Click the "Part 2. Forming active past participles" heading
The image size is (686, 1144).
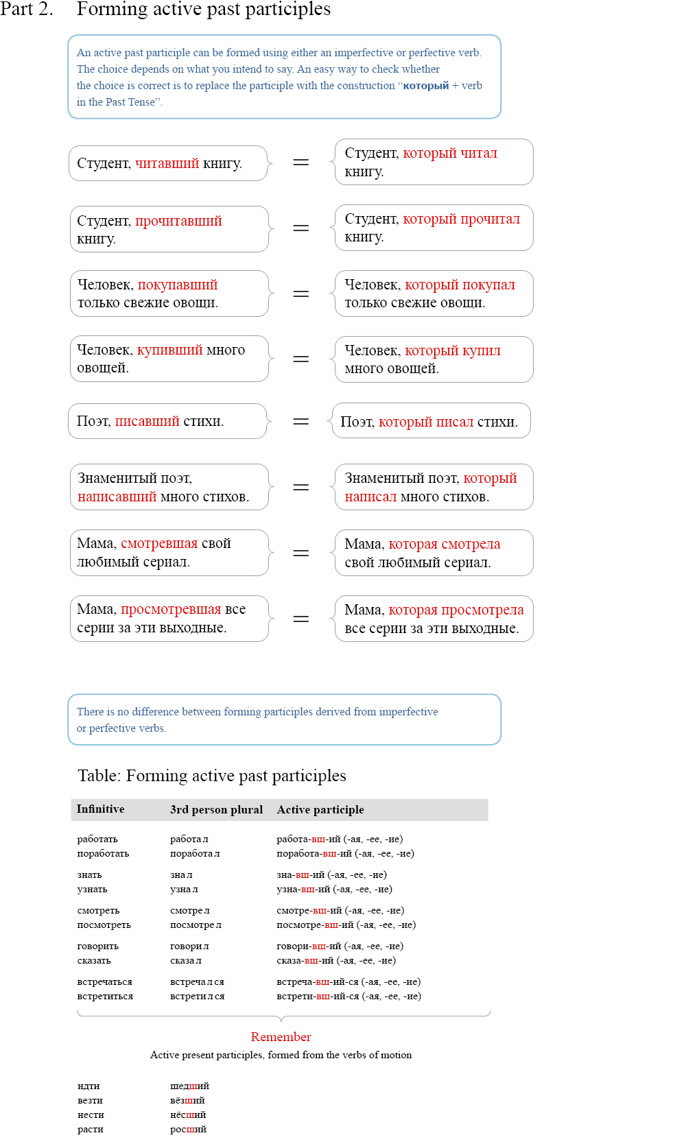coord(165,10)
